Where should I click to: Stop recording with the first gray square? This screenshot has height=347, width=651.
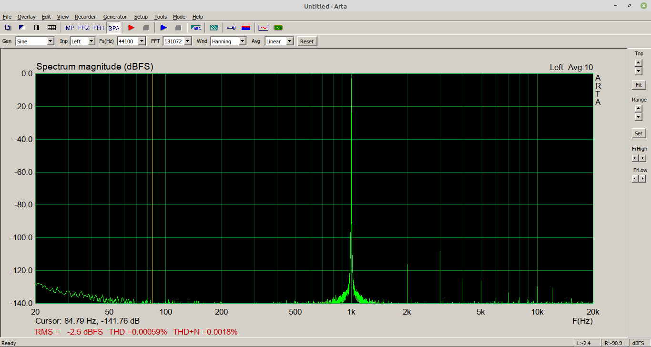[146, 28]
